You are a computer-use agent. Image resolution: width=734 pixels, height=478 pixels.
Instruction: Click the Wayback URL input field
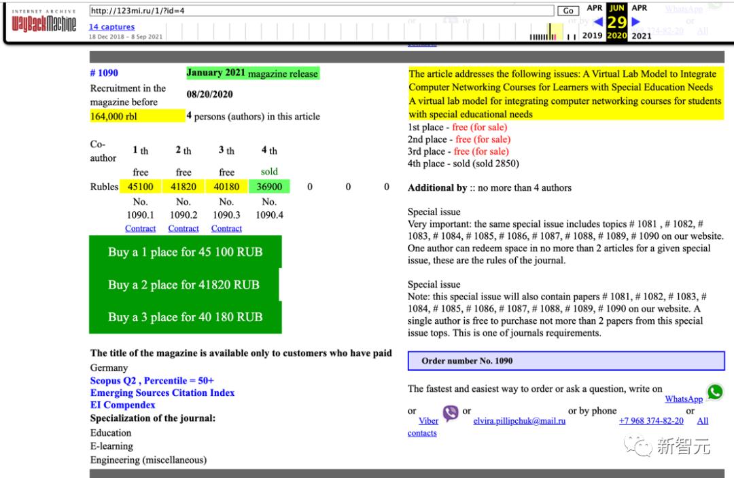(x=321, y=11)
